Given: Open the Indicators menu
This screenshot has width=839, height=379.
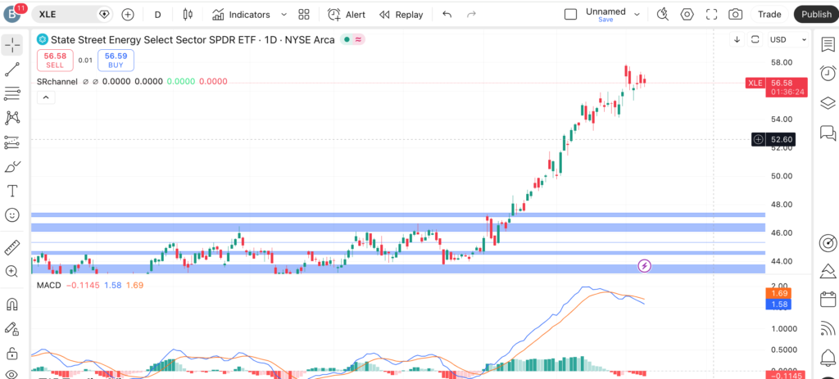Looking at the screenshot, I should [242, 15].
